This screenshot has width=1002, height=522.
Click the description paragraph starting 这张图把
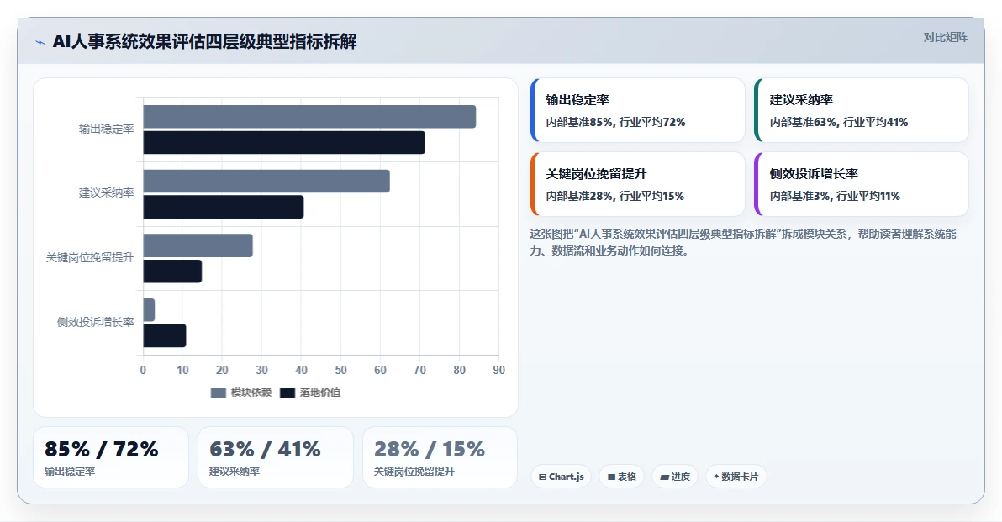click(x=742, y=242)
